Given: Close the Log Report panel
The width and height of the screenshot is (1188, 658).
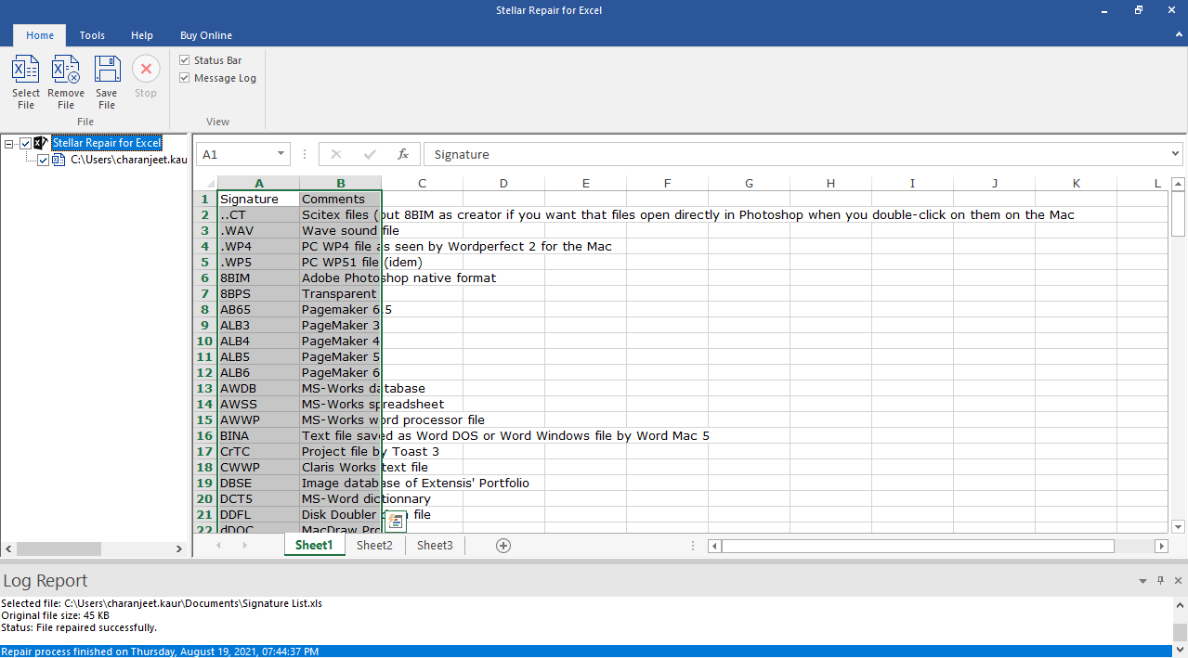Looking at the screenshot, I should click(x=1178, y=581).
